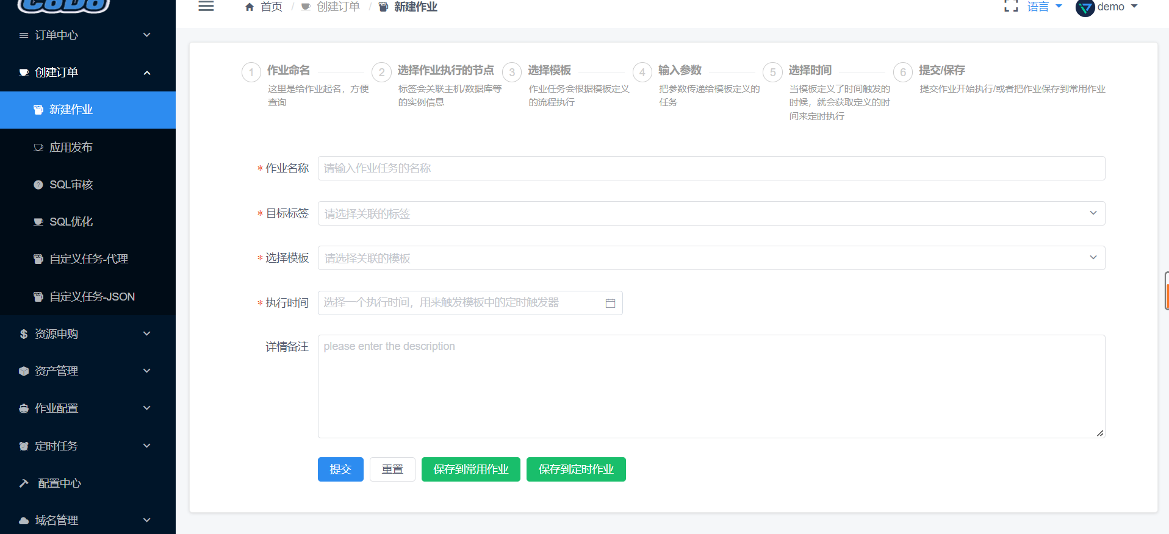Open 自定义任务-JSON menu item
Screen dimensions: 1169x534
click(88, 297)
